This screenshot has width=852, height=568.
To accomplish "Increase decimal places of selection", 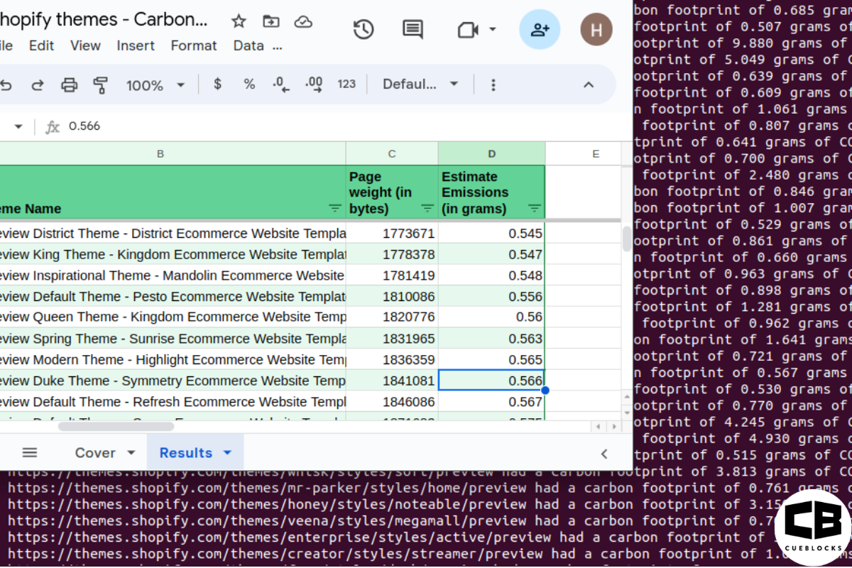I will [x=313, y=84].
